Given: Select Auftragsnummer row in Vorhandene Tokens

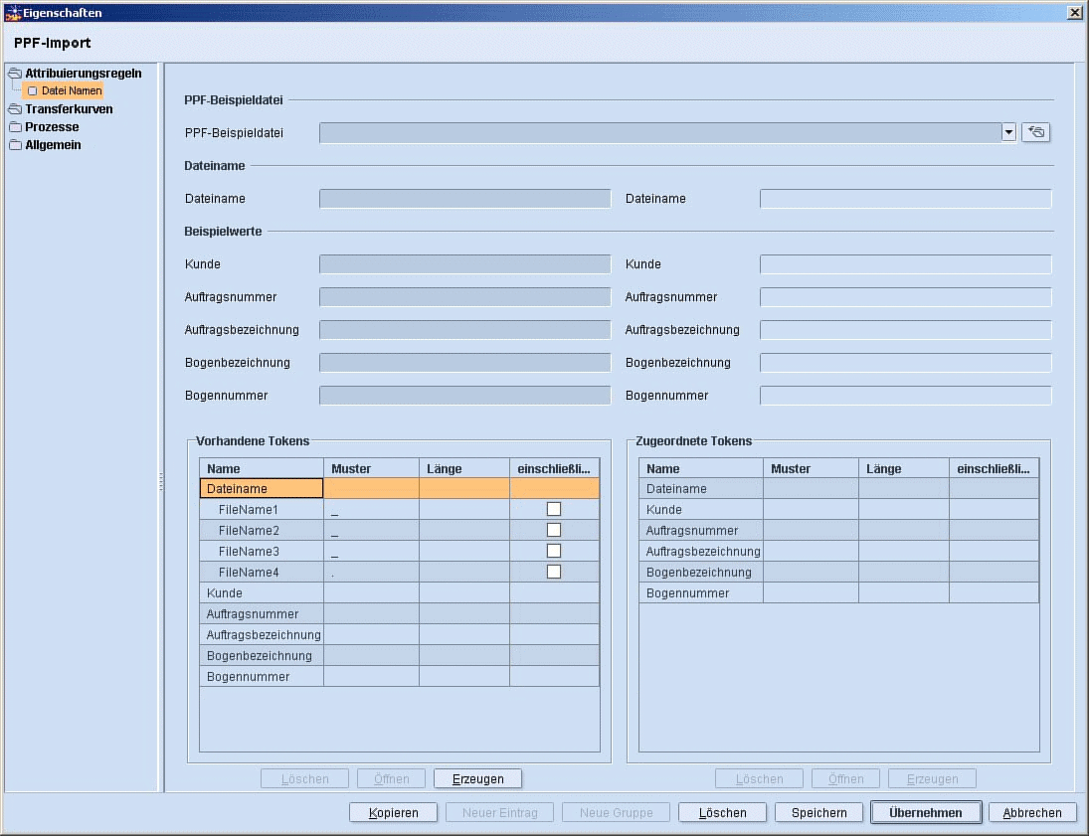Looking at the screenshot, I should [x=400, y=613].
